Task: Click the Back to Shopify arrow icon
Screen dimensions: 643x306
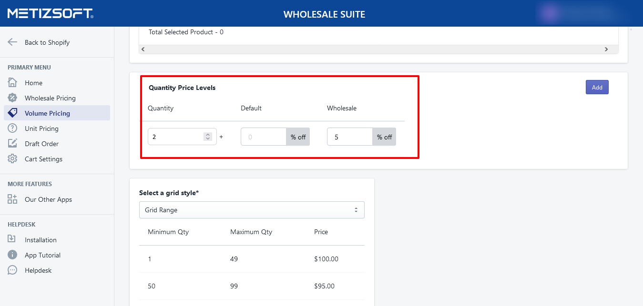Action: pos(12,42)
